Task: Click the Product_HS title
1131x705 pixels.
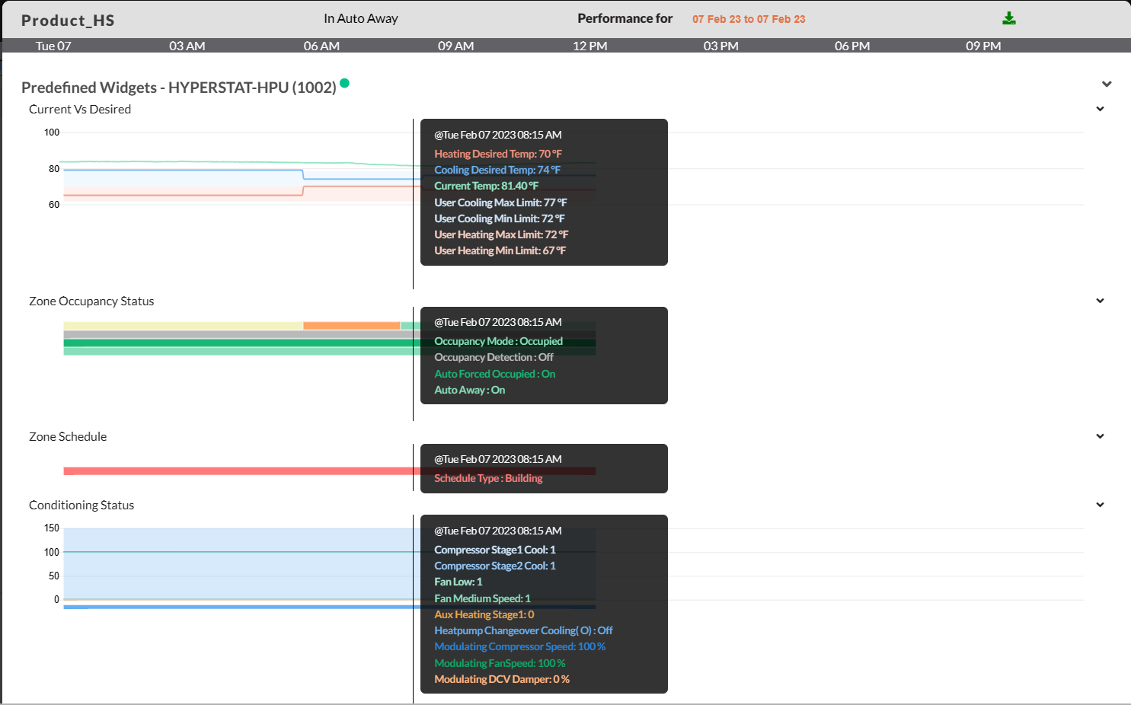Action: click(68, 21)
